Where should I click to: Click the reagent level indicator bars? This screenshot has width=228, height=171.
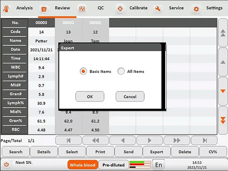click(x=140, y=165)
